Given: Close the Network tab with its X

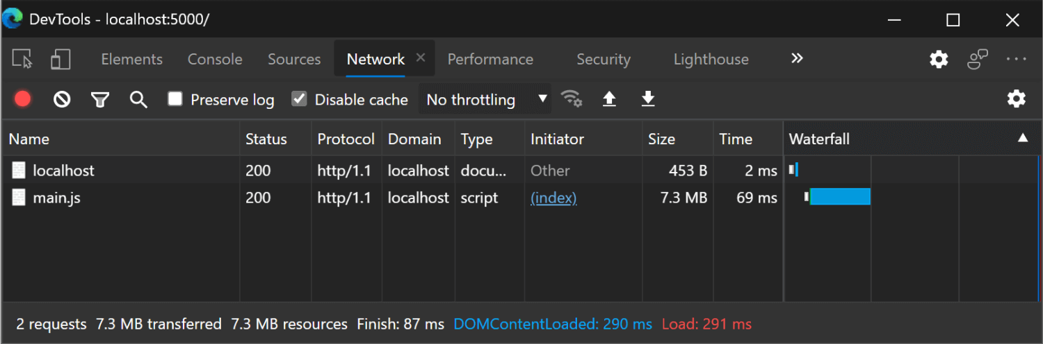Looking at the screenshot, I should coord(421,58).
